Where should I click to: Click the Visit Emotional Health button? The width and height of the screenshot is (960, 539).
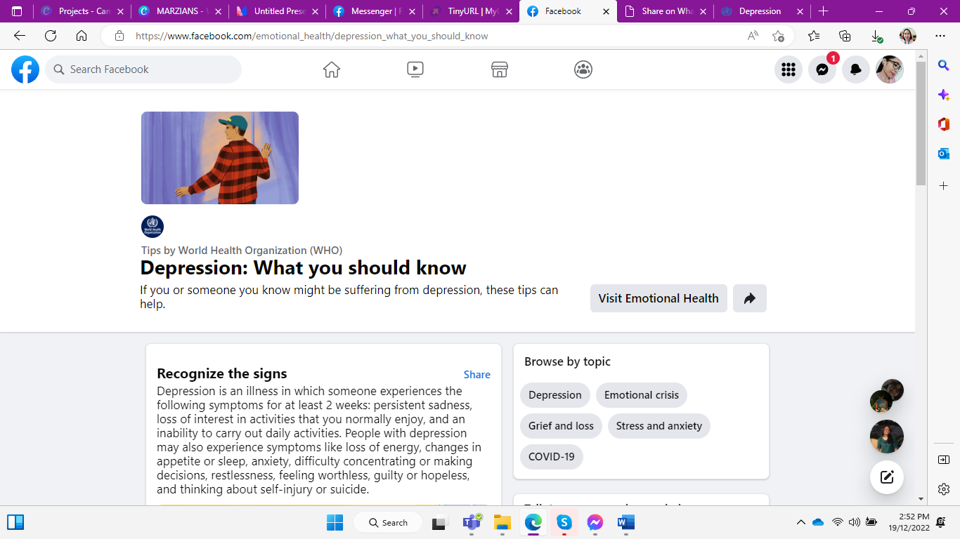click(659, 298)
